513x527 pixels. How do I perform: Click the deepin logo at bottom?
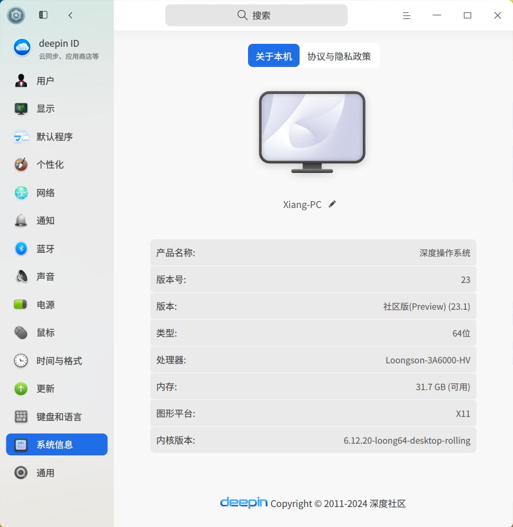tap(244, 503)
